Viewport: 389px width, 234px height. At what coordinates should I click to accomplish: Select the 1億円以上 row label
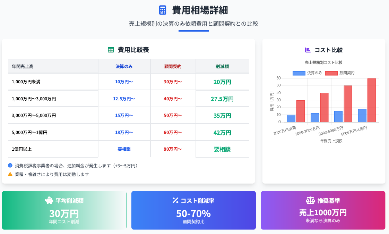point(21,149)
